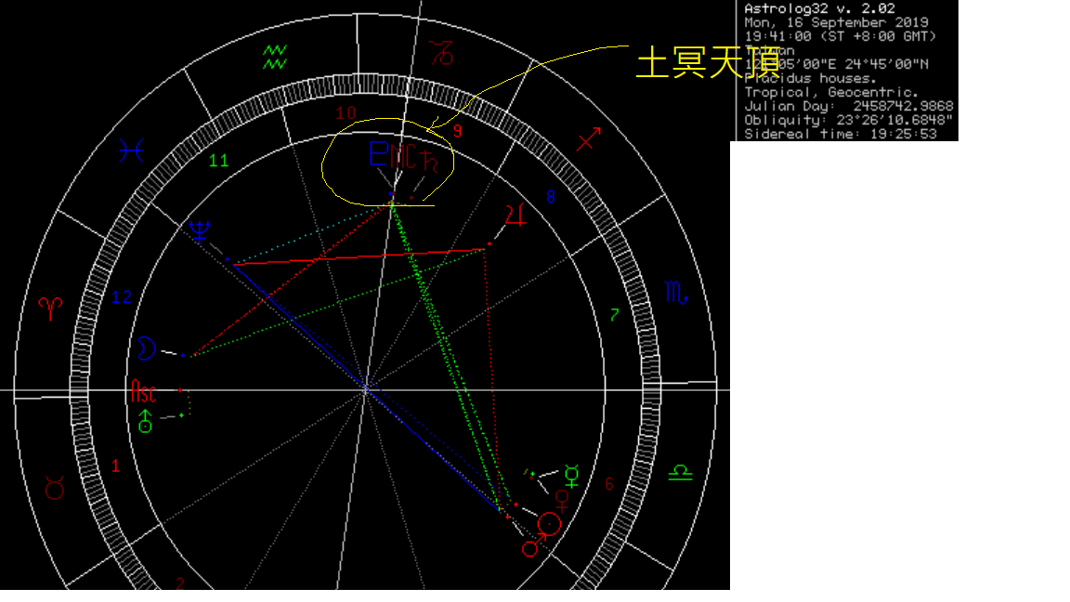Select the blue Scorpio zodiac glyph
1070x602 pixels.
[x=675, y=293]
